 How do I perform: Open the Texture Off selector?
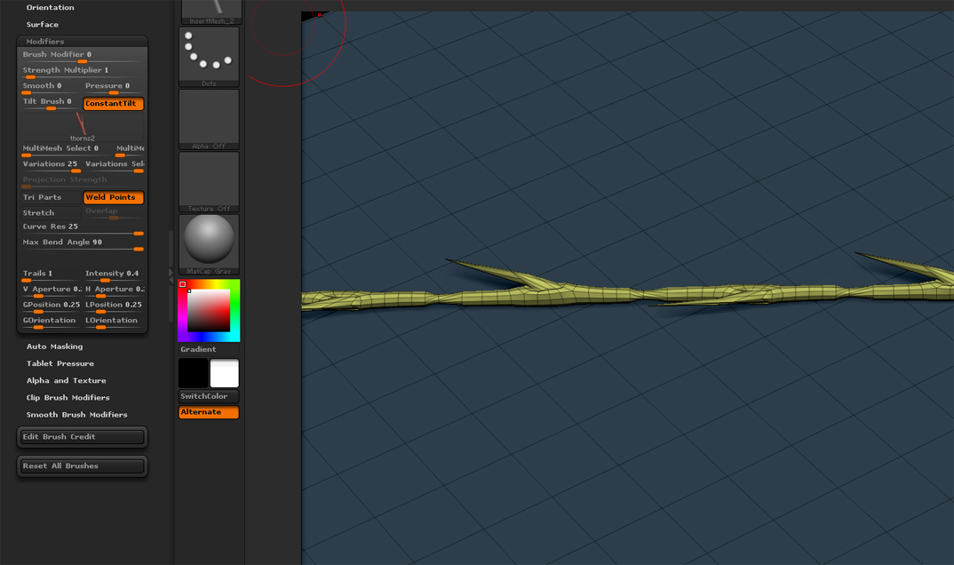coord(209,182)
